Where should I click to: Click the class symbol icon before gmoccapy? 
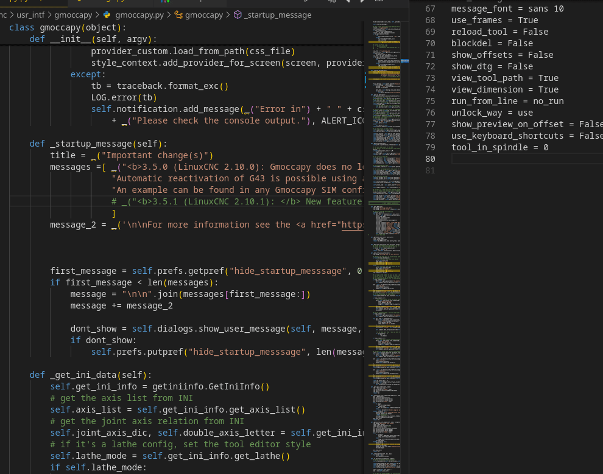coord(178,15)
